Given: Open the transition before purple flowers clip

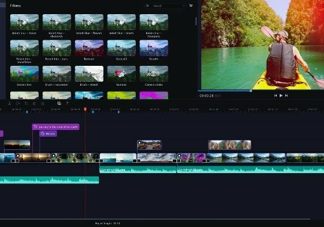Looking at the screenshot, I should click(177, 161).
